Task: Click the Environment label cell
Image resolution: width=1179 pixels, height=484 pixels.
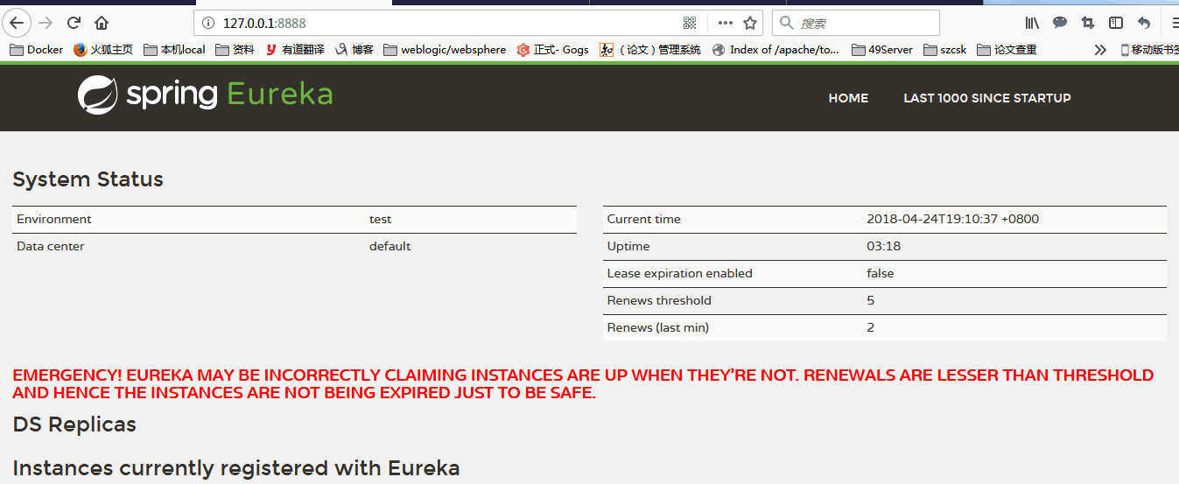Action: (x=53, y=219)
